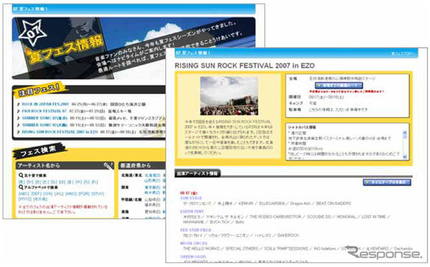Click the music note icon beside ROCK IN JAPAN

[x=18, y=105]
